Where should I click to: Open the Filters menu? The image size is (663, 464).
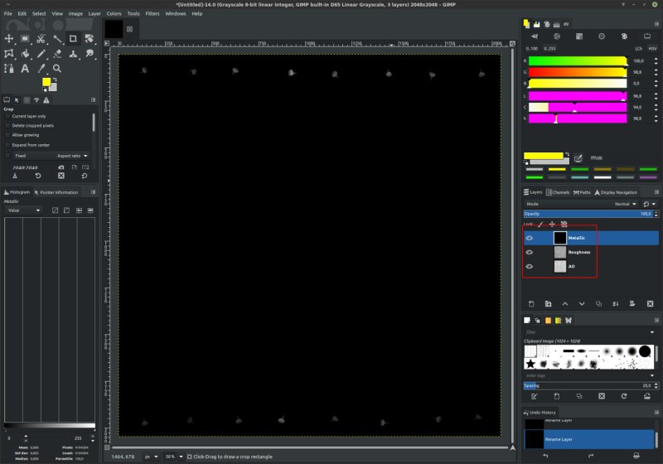coord(152,14)
